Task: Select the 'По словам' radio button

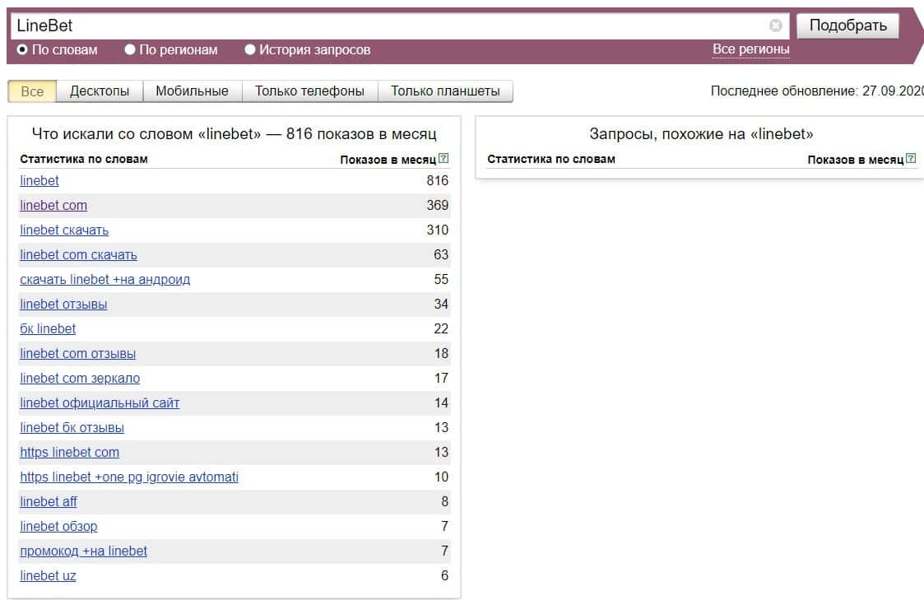Action: (x=21, y=49)
